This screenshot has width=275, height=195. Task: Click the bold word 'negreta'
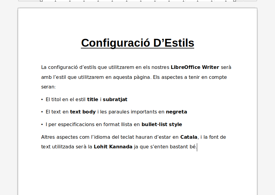(x=176, y=112)
